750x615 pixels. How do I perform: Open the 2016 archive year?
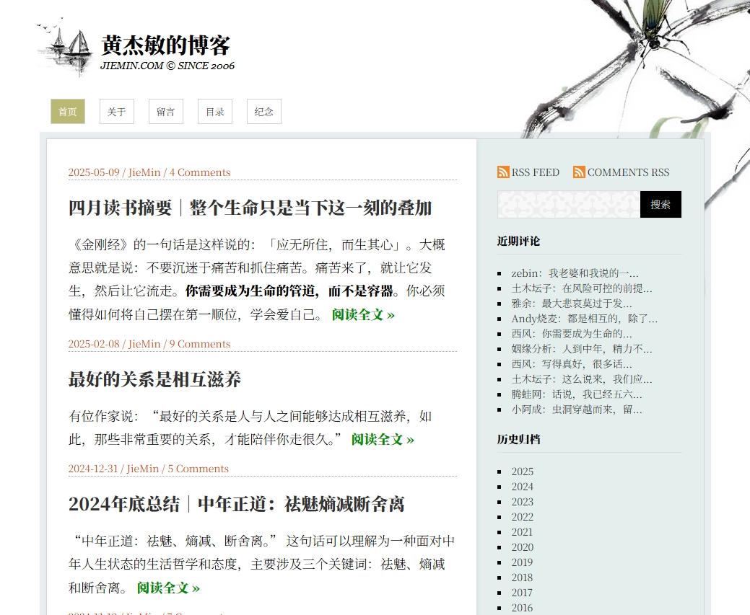click(522, 608)
